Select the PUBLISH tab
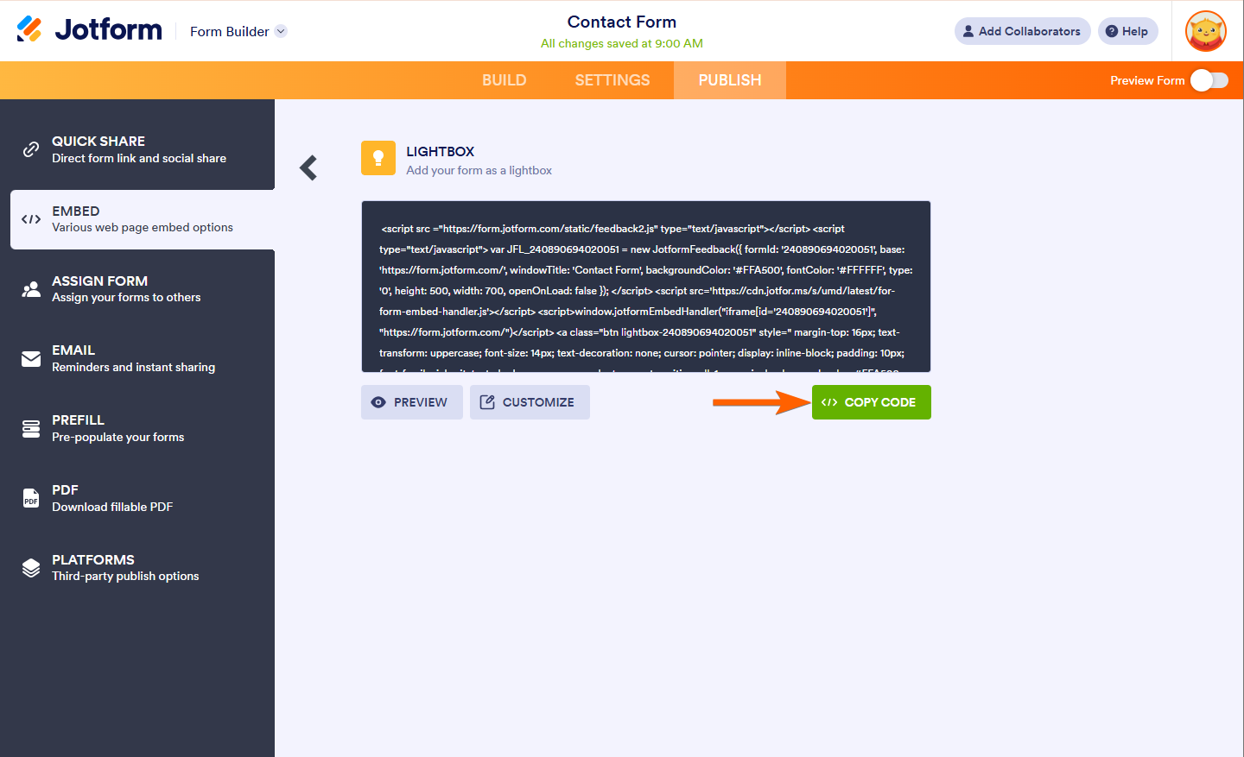1244x757 pixels. tap(730, 80)
